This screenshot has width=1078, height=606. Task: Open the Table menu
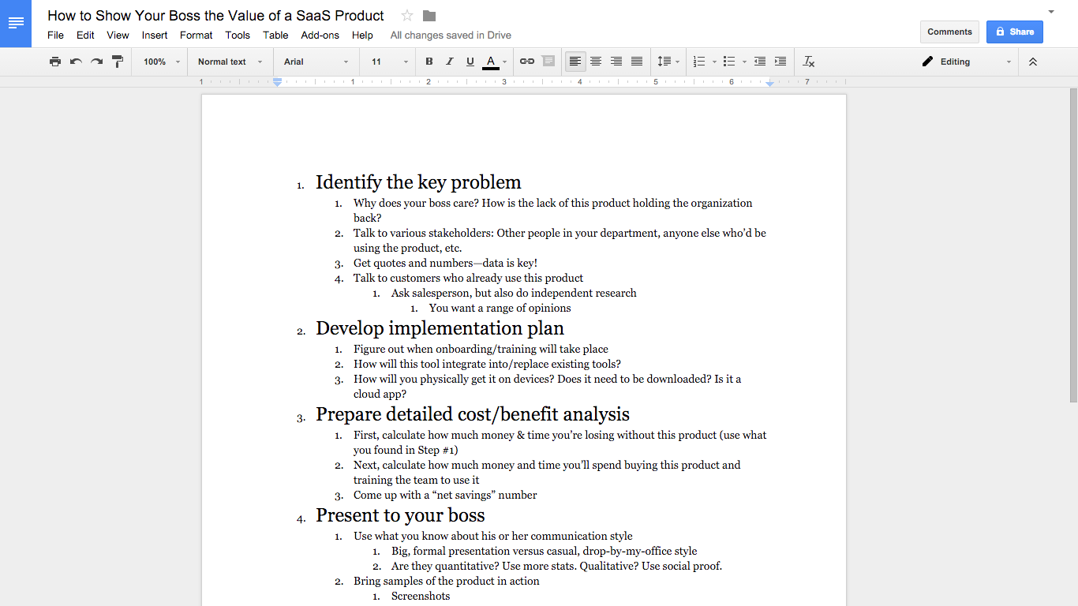[x=275, y=35]
